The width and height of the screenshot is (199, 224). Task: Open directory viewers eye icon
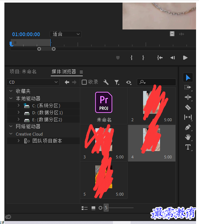click(129, 83)
